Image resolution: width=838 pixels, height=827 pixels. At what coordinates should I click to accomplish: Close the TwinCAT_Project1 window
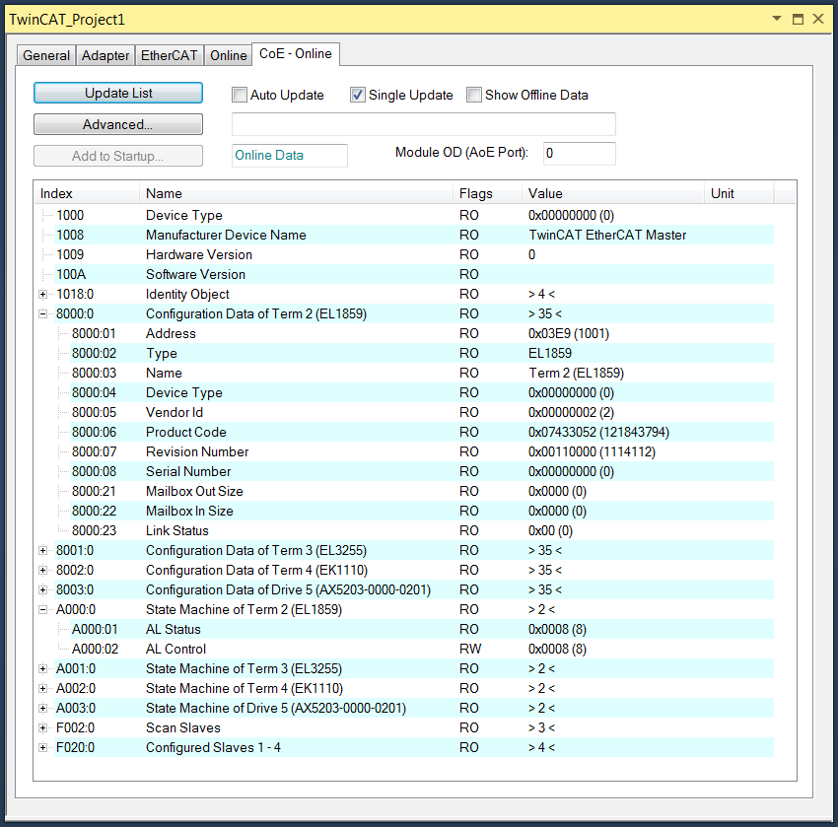click(x=817, y=19)
